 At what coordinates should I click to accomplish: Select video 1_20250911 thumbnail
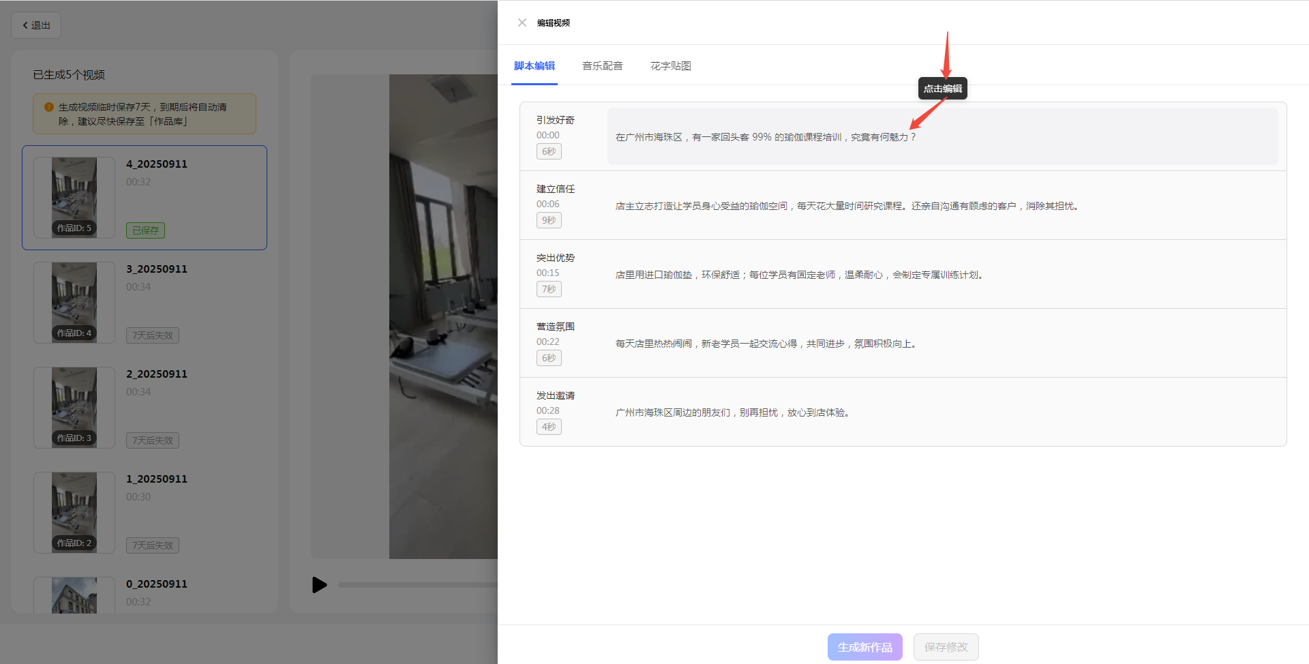click(x=74, y=512)
